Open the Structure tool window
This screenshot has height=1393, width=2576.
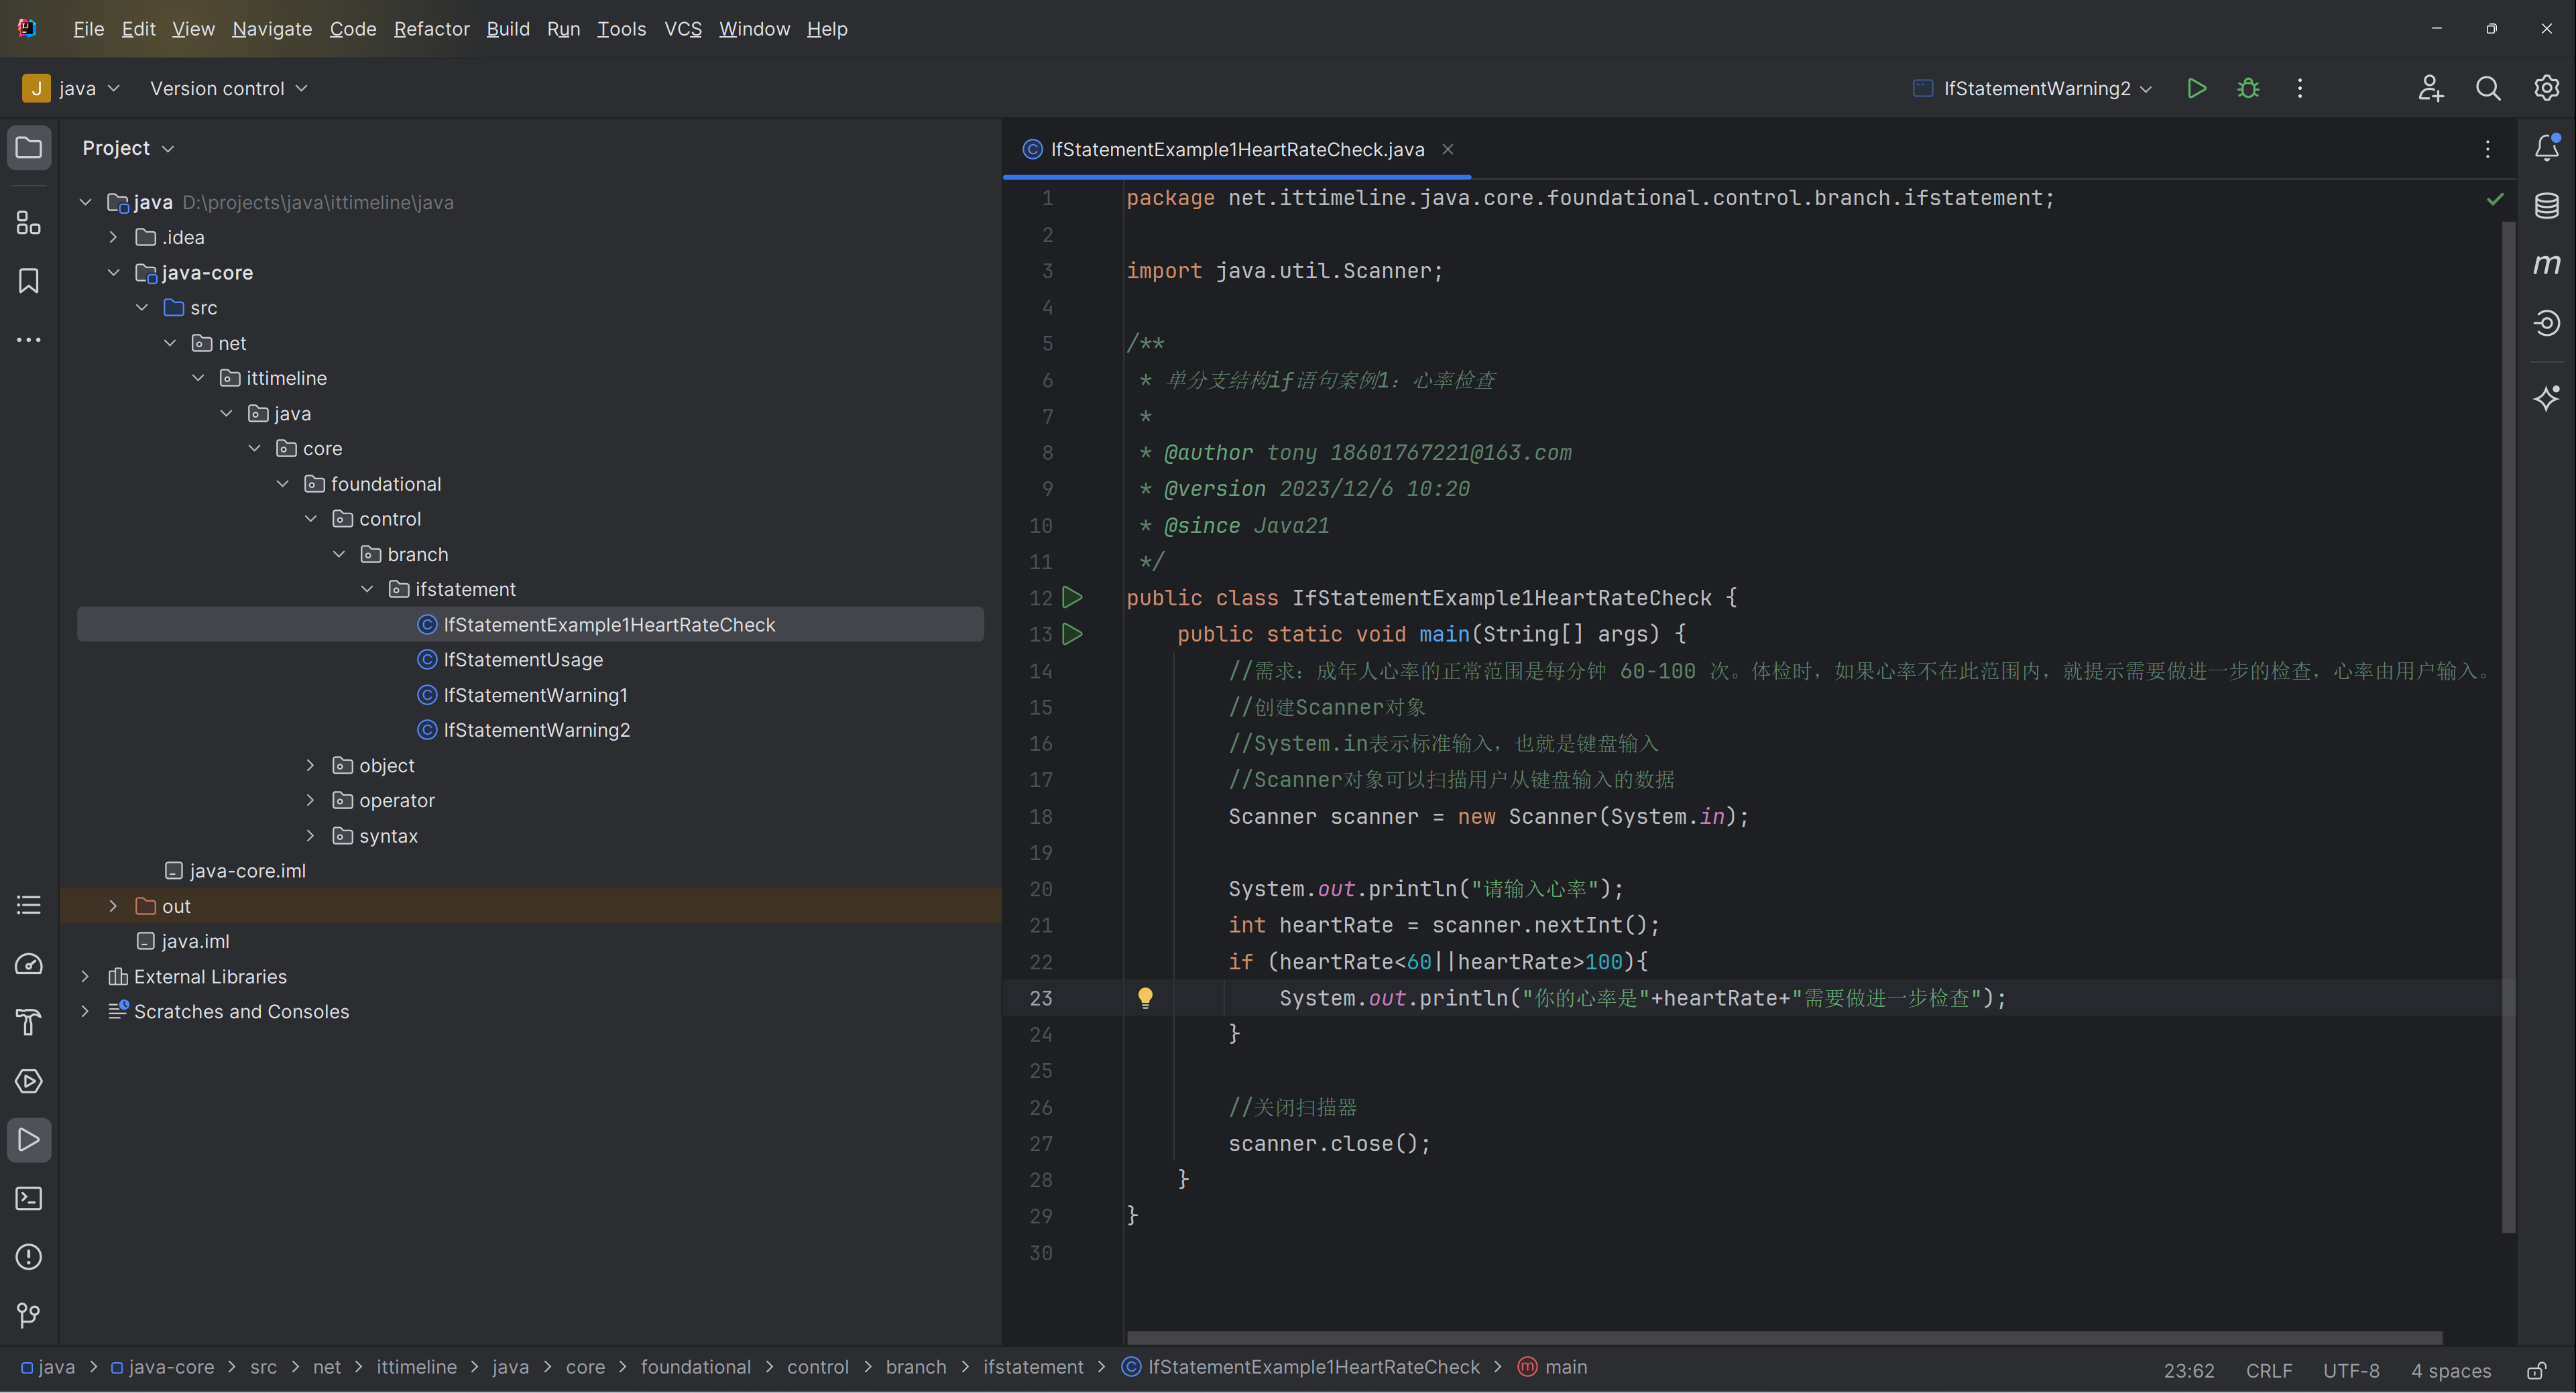pyautogui.click(x=29, y=222)
